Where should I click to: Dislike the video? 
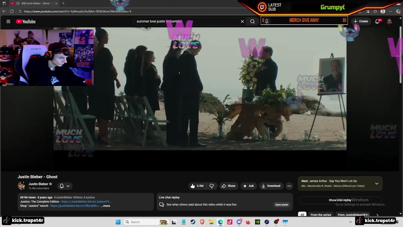click(212, 186)
